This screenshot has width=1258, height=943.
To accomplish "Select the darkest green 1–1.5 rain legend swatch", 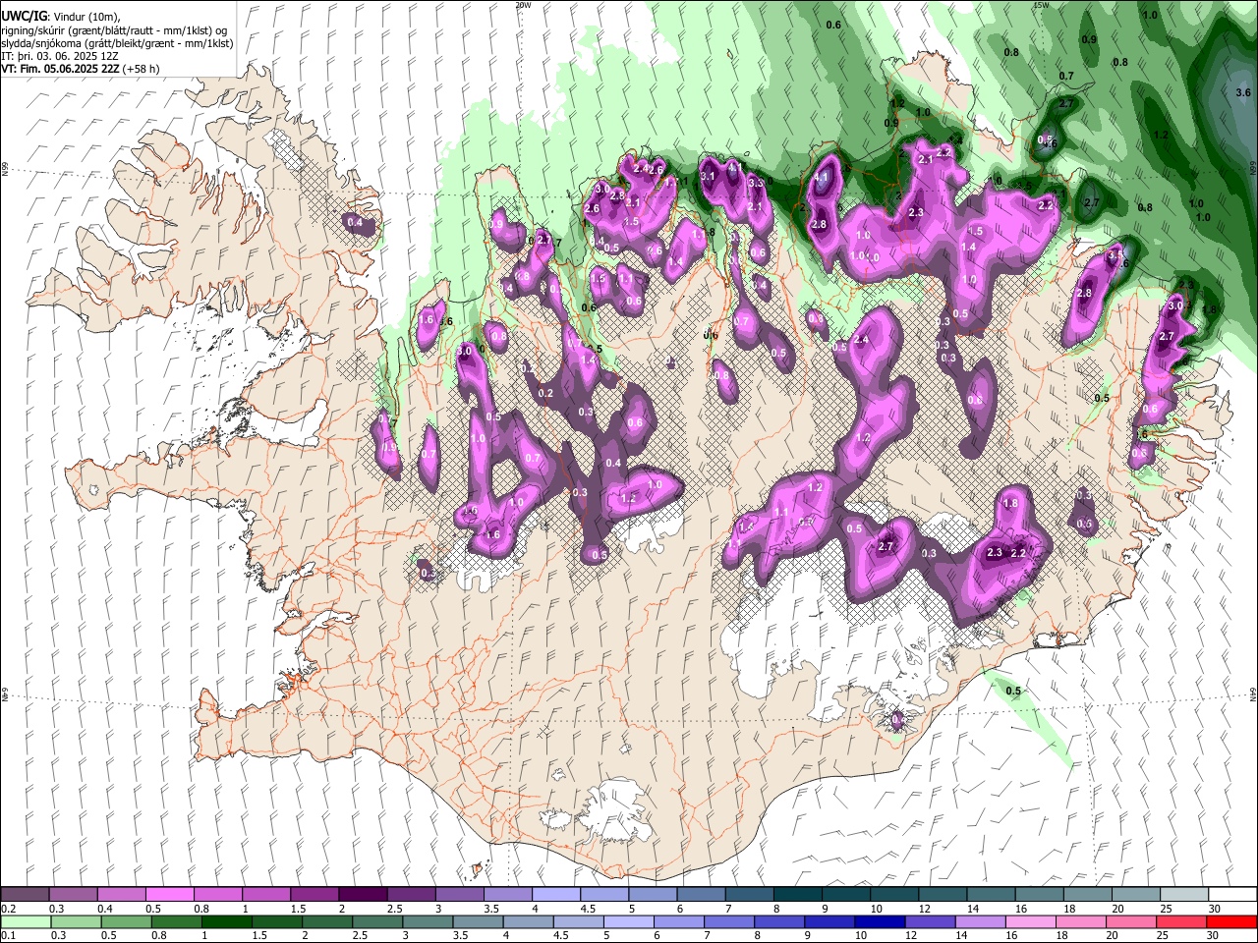I will click(x=228, y=922).
